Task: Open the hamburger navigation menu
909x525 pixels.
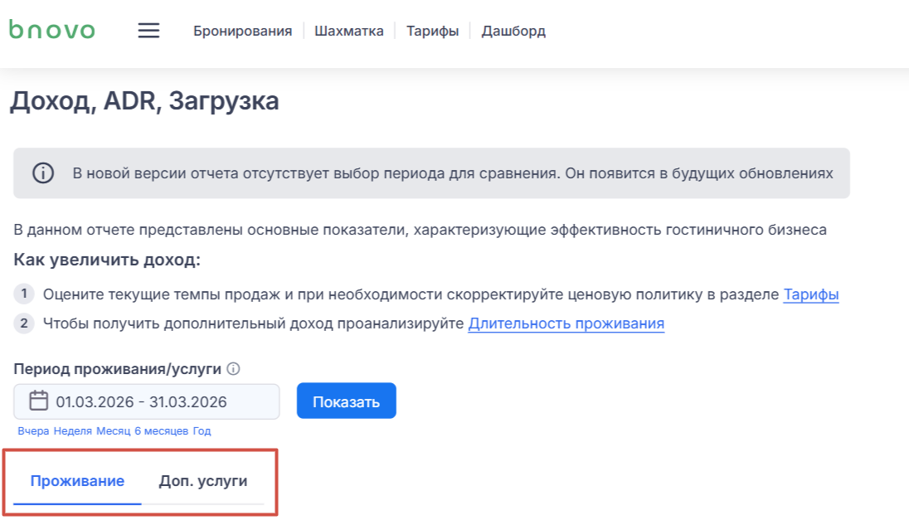Action: (x=148, y=31)
